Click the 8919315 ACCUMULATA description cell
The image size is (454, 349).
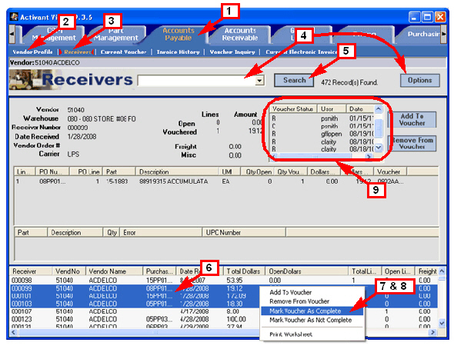pyautogui.click(x=174, y=181)
